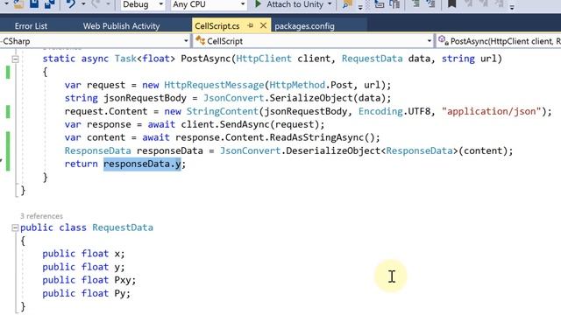561x315 pixels.
Task: Click the highlighted responseData.y expression
Action: pos(142,164)
